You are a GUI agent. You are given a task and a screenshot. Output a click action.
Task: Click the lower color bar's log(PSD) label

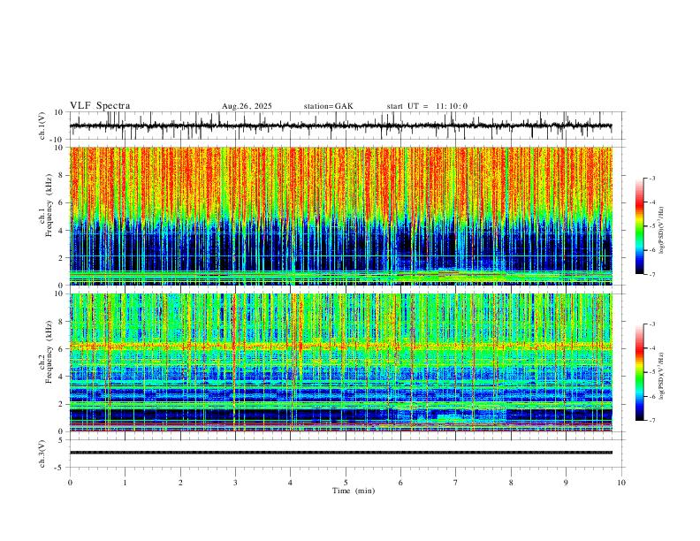tap(662, 376)
